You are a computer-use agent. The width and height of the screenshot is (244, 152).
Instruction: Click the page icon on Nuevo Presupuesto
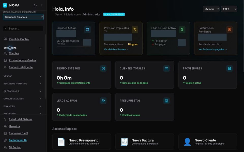pos(61,142)
